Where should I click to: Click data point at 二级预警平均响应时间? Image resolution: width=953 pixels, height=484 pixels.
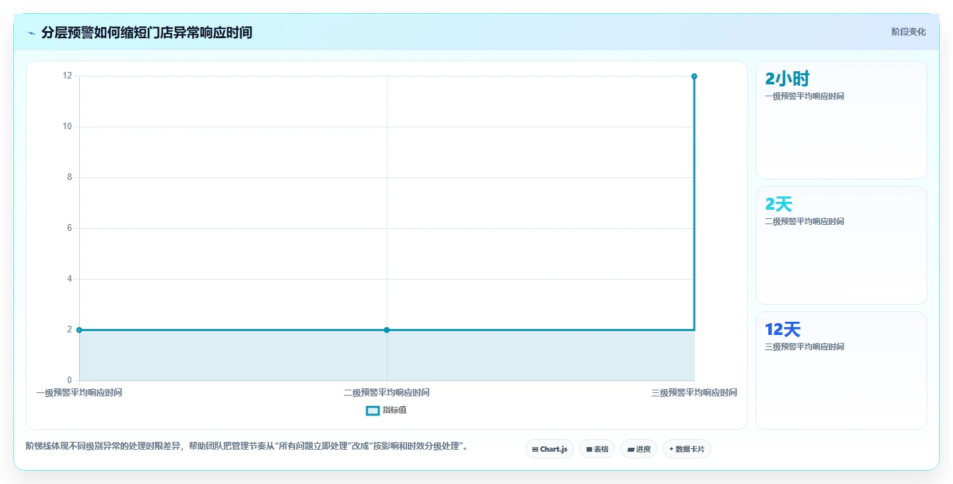pos(387,330)
